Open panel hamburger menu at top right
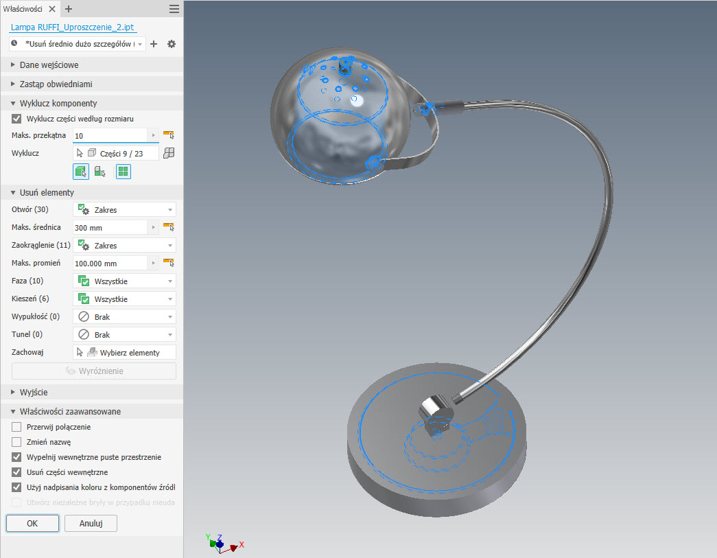Viewport: 717px width, 558px height. point(174,9)
